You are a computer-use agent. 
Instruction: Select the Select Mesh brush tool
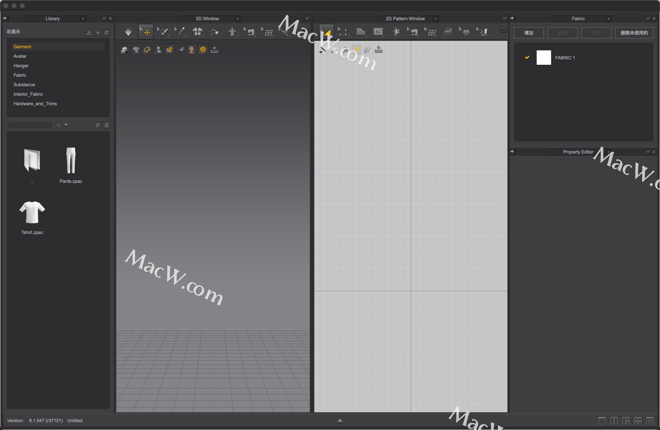tap(163, 32)
